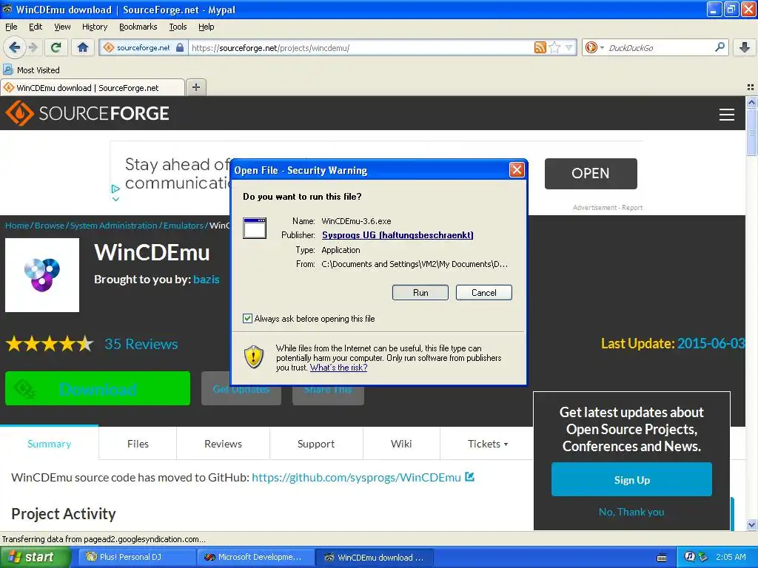The image size is (758, 568).
Task: Open the Emulators breadcrumb link
Action: (184, 226)
